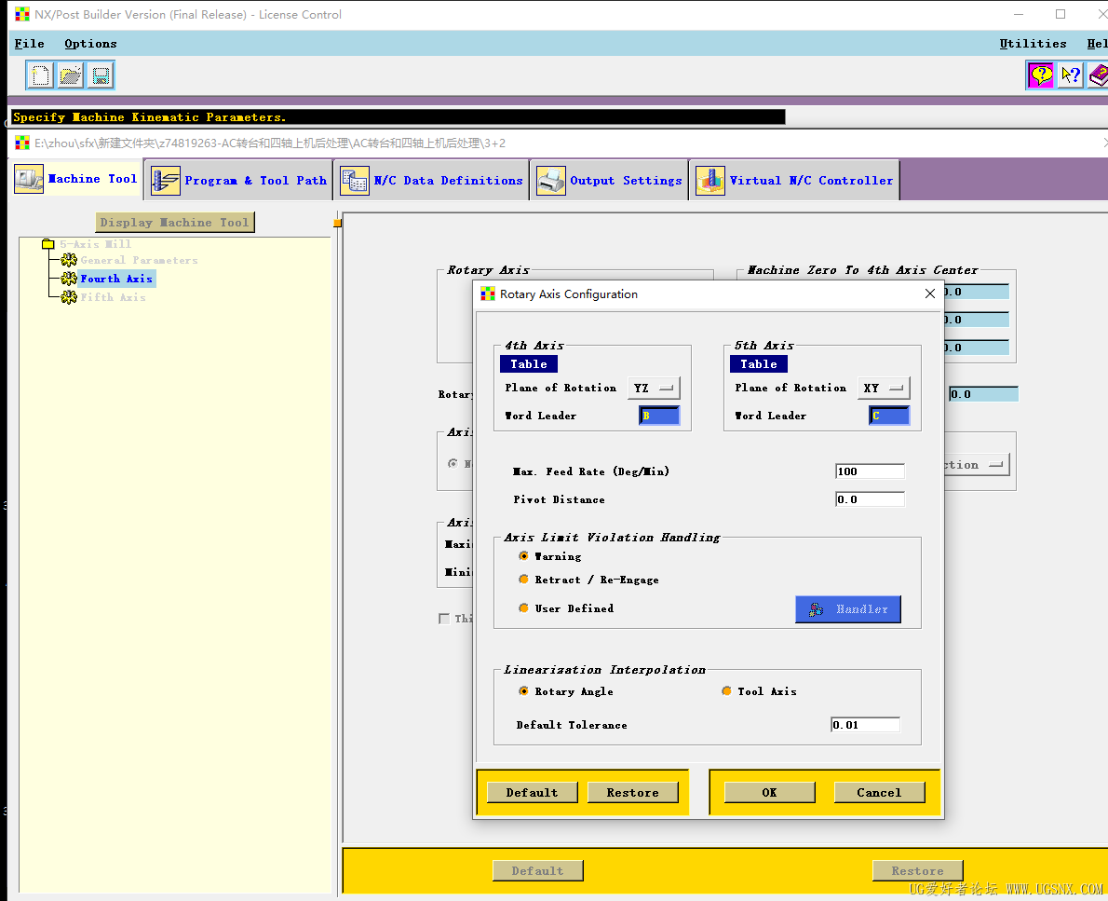
Task: Click the What's This pointer help icon
Action: (1071, 75)
